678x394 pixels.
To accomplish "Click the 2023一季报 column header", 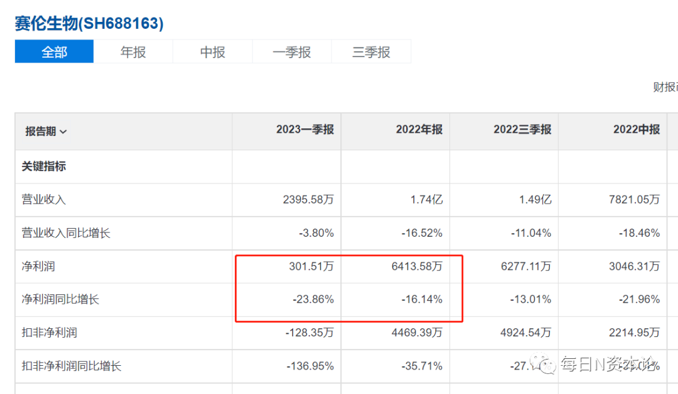I will pyautogui.click(x=305, y=130).
